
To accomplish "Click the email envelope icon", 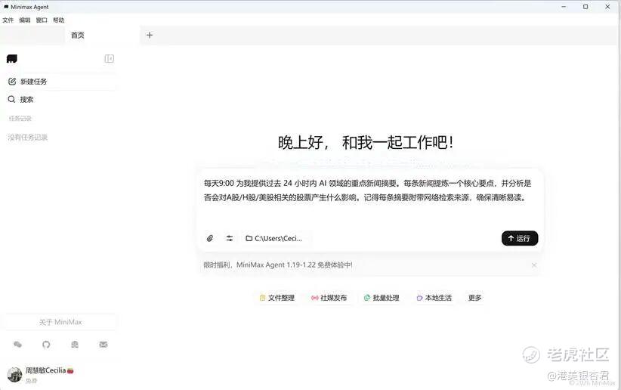I will (x=103, y=345).
